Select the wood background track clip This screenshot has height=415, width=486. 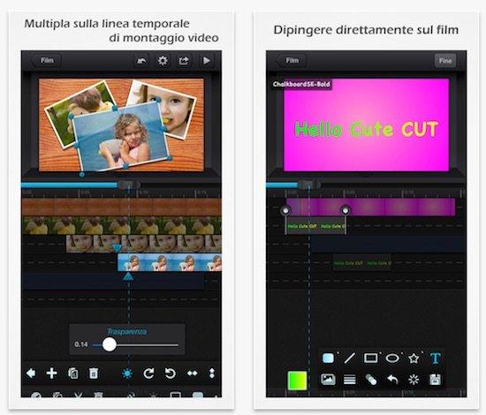(122, 207)
